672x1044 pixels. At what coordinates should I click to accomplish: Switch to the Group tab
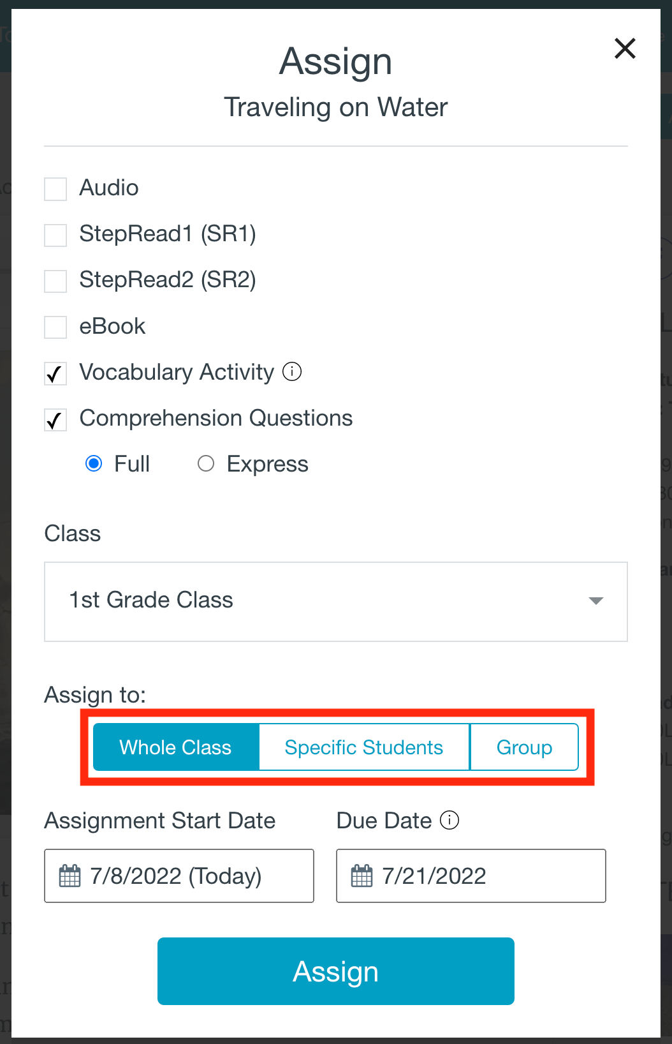(x=524, y=747)
